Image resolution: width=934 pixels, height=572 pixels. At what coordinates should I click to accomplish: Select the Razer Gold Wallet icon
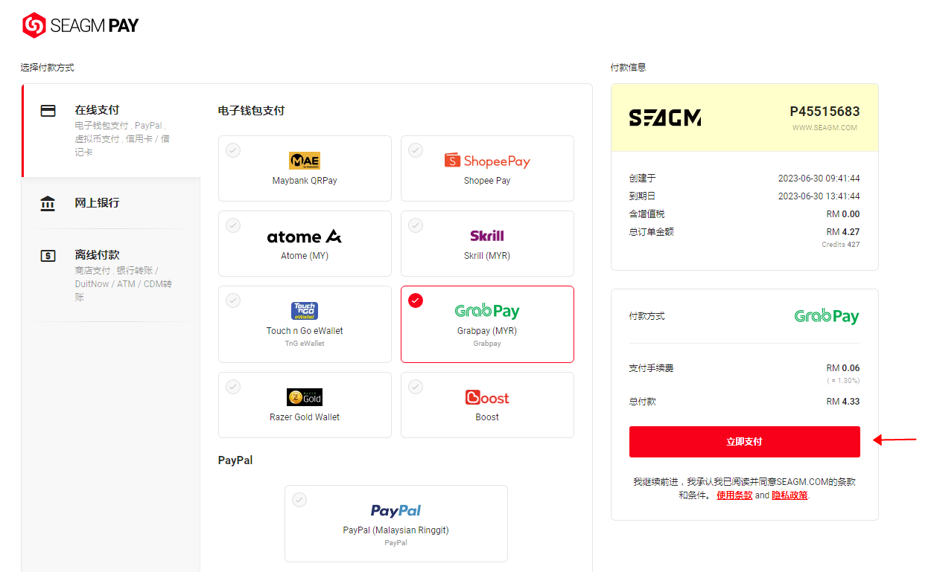(305, 397)
